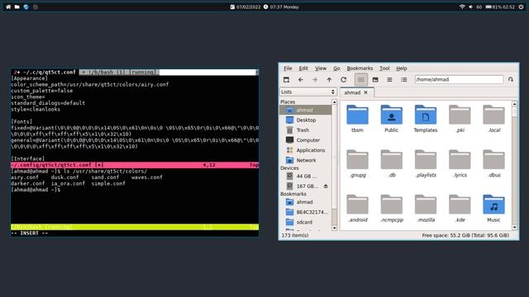The width and height of the screenshot is (529, 297).
Task: Select Desktop in Places sidebar
Action: click(306, 120)
